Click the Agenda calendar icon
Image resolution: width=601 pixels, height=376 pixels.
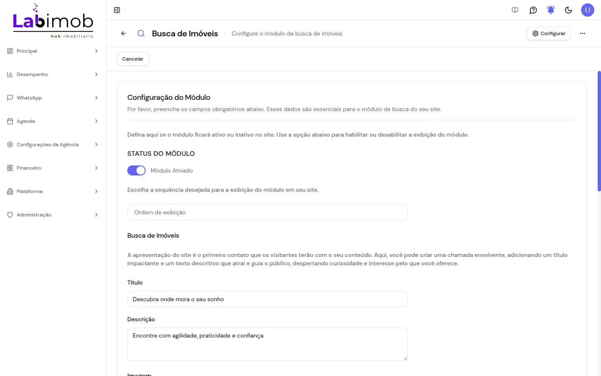click(10, 121)
